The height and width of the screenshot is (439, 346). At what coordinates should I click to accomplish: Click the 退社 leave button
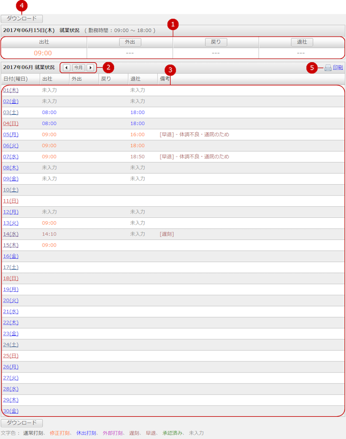[x=302, y=42]
